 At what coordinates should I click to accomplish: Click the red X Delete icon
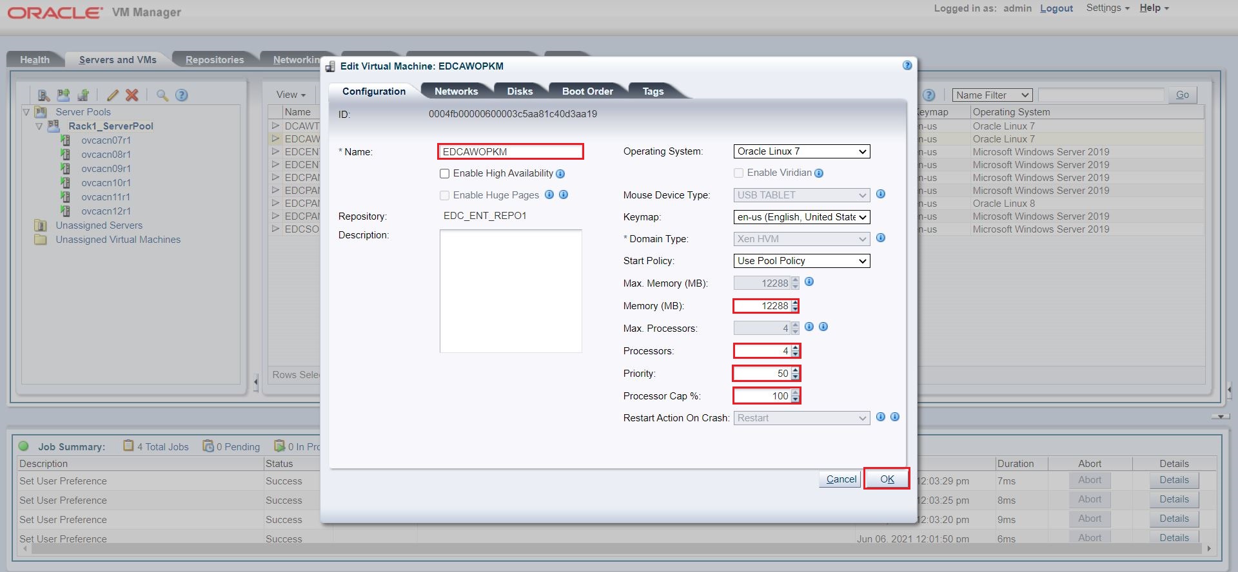[132, 95]
